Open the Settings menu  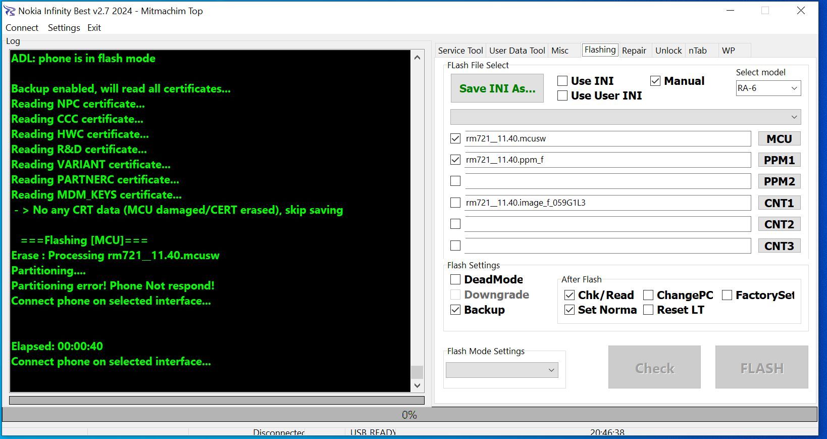(x=64, y=28)
